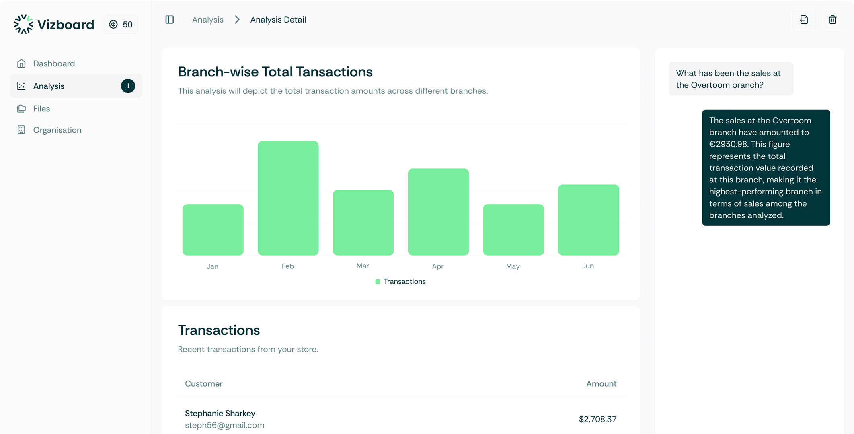854x434 pixels.
Task: Open Dashboard from the sidebar menu
Action: (x=54, y=63)
